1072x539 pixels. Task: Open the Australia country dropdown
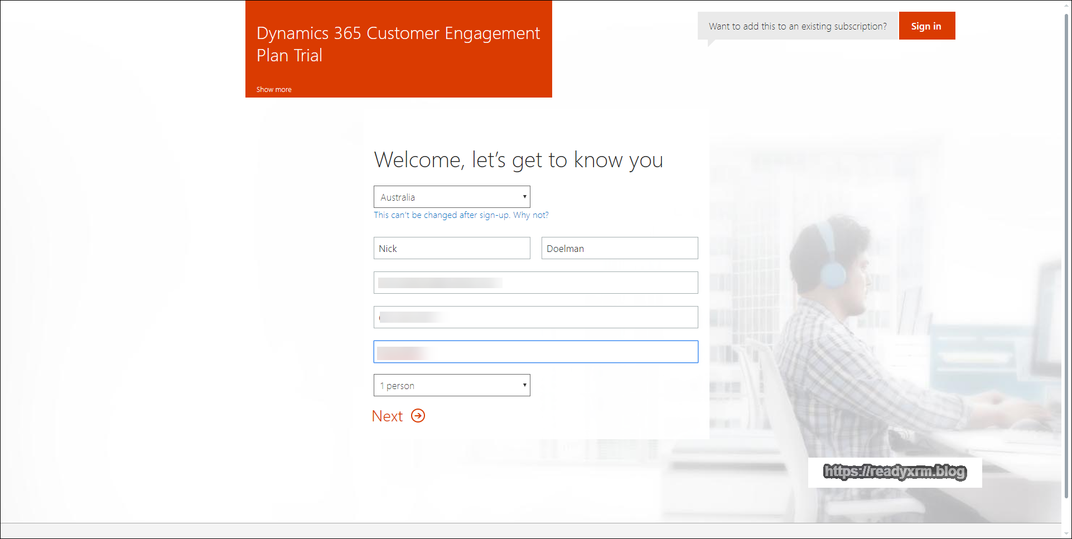click(446, 197)
